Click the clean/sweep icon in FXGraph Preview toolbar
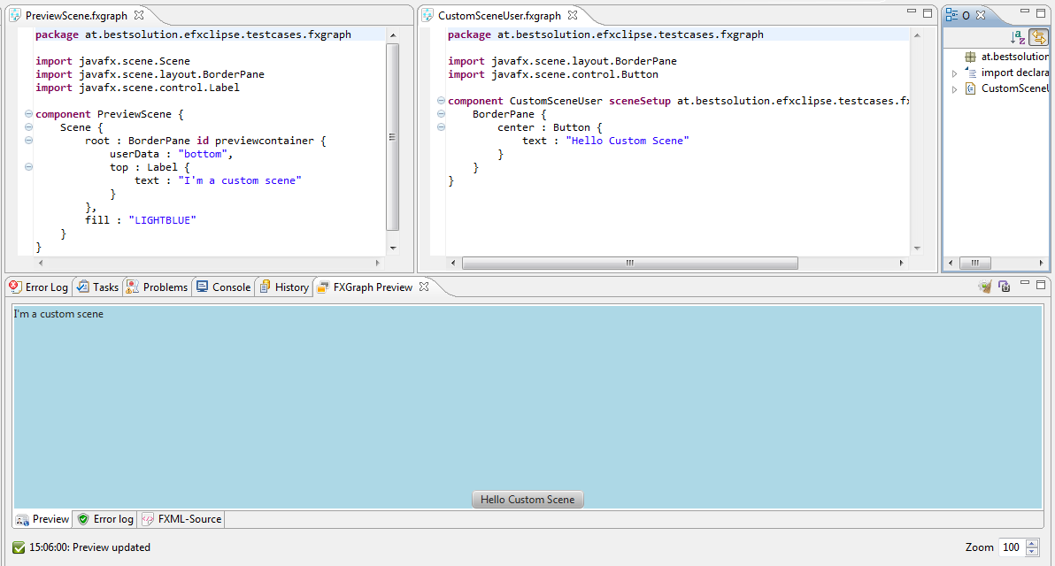Screen dimensions: 1055x566 pyautogui.click(x=984, y=287)
